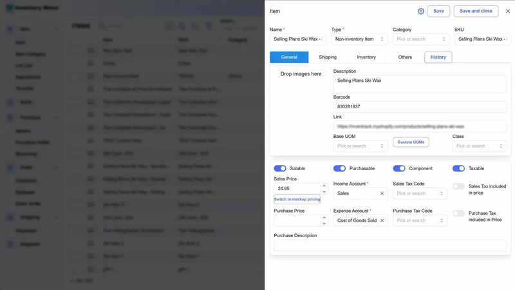Switch to the Others tab
This screenshot has width=515, height=290.
pos(405,57)
